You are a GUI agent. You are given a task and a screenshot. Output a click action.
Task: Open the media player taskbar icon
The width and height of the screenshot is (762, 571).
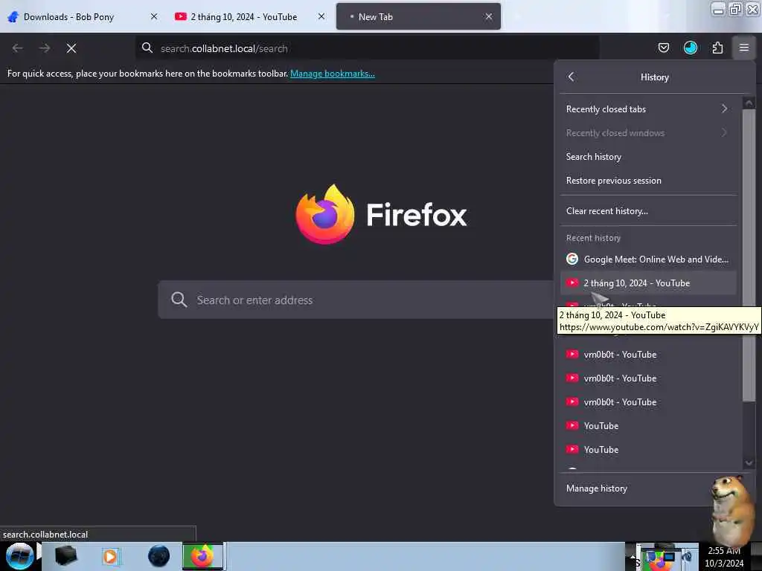coord(110,556)
